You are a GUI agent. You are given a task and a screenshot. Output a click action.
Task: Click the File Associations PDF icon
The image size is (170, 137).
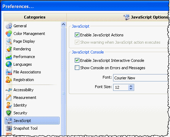click(9, 72)
